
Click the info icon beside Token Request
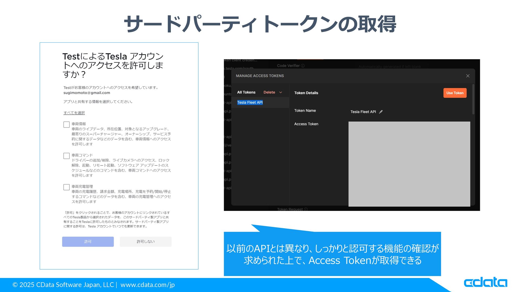pos(306,209)
